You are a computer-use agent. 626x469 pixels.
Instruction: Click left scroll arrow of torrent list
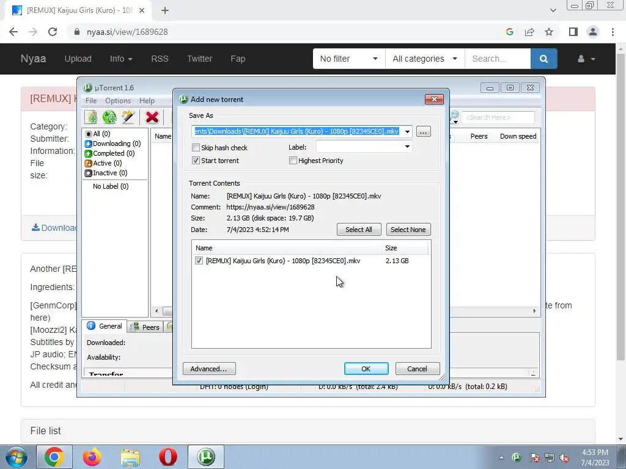pyautogui.click(x=156, y=311)
